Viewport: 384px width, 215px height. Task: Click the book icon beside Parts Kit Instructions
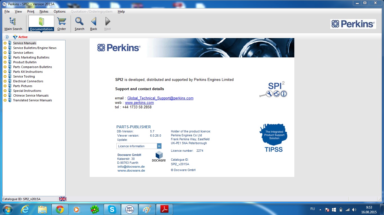tap(10, 72)
